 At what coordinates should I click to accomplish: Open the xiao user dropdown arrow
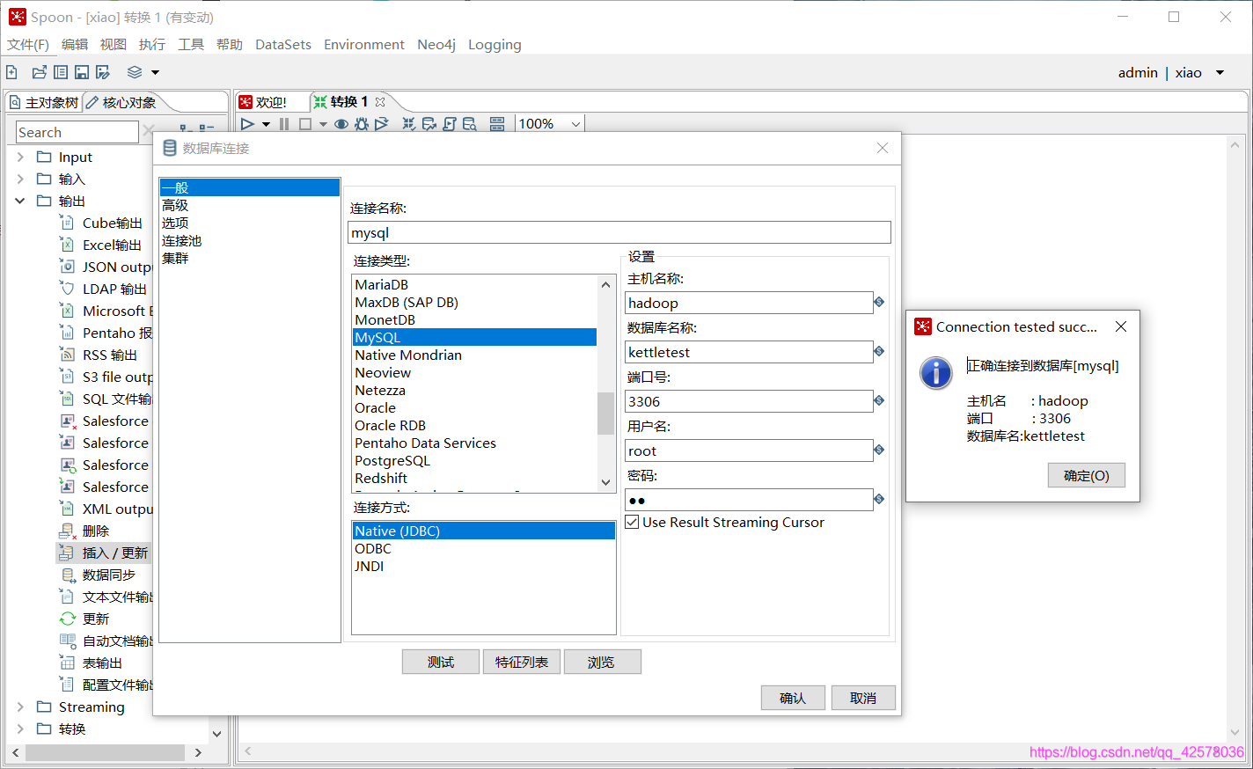pos(1220,72)
